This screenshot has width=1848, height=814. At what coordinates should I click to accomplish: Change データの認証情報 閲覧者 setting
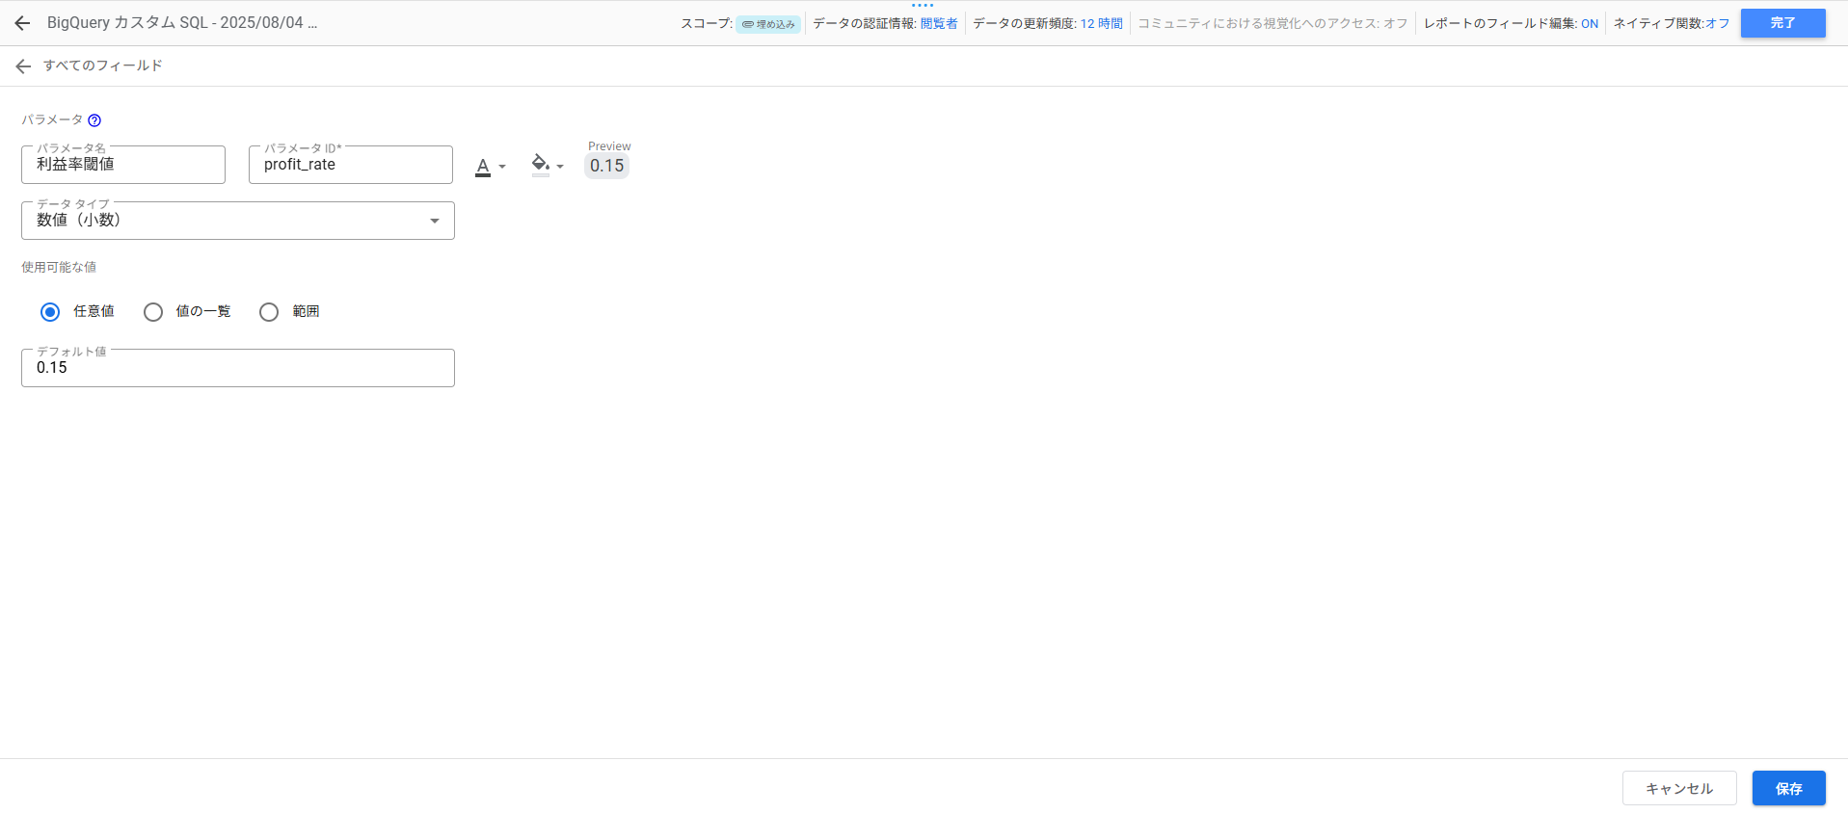[x=939, y=24]
